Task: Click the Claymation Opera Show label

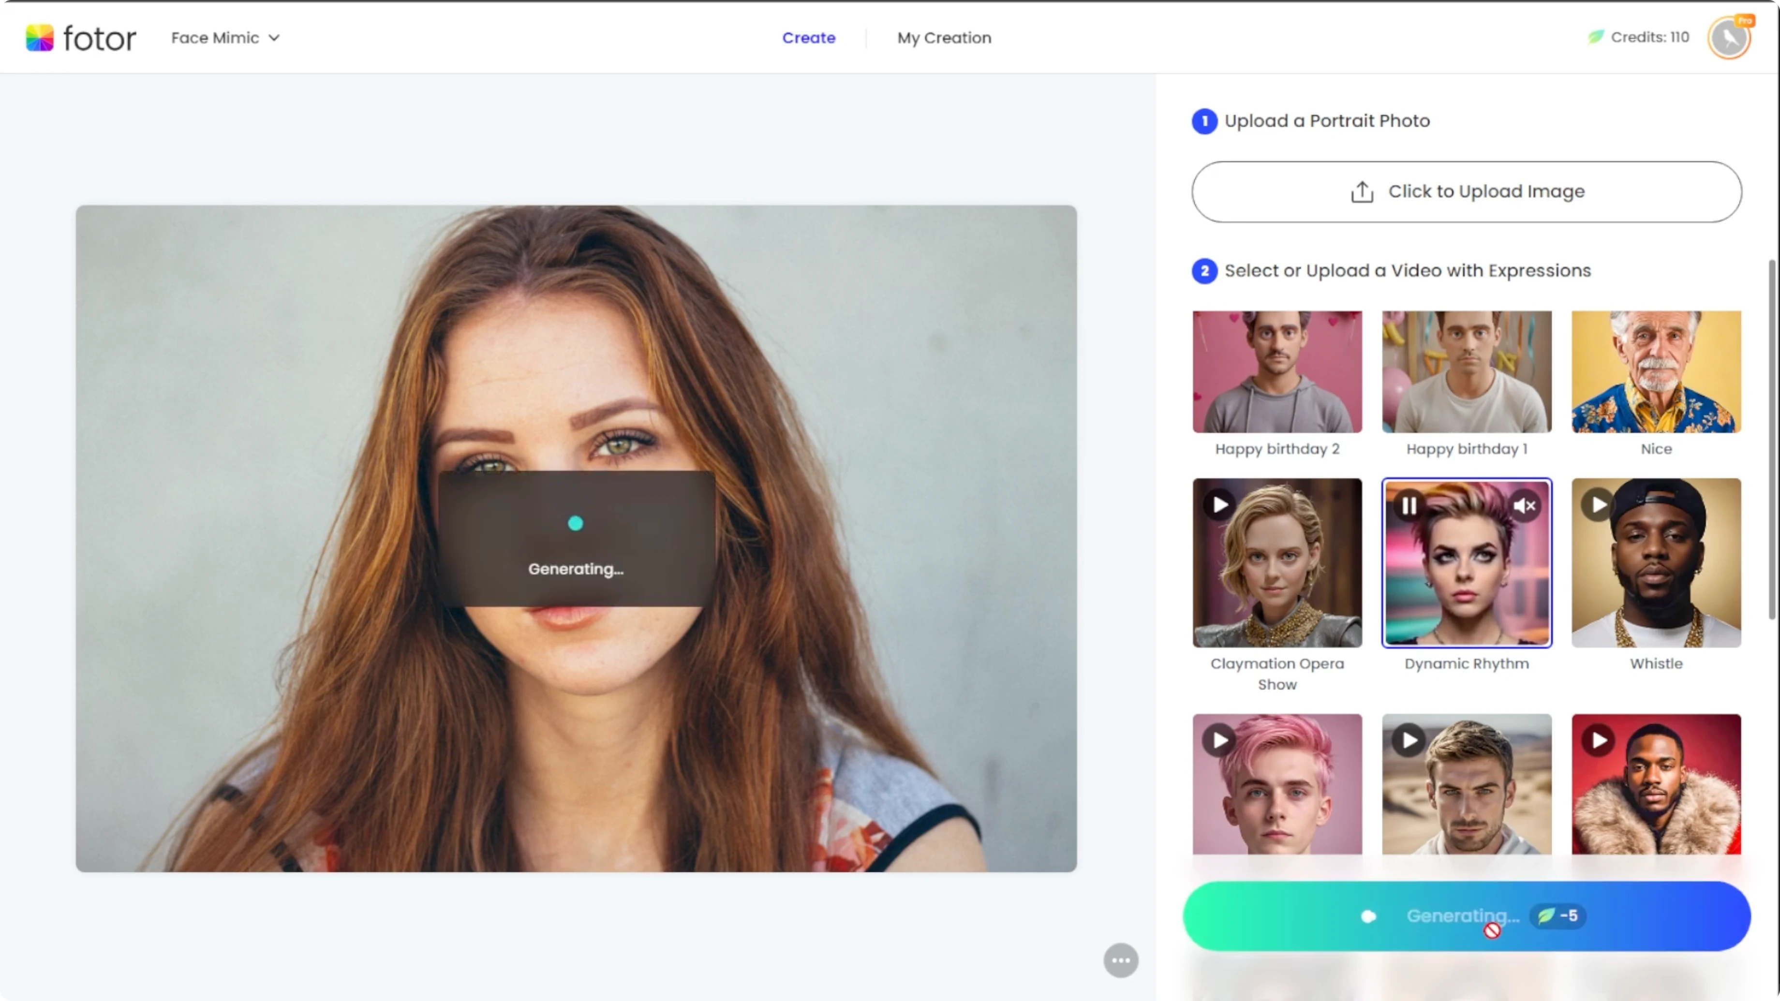Action: [x=1277, y=674]
